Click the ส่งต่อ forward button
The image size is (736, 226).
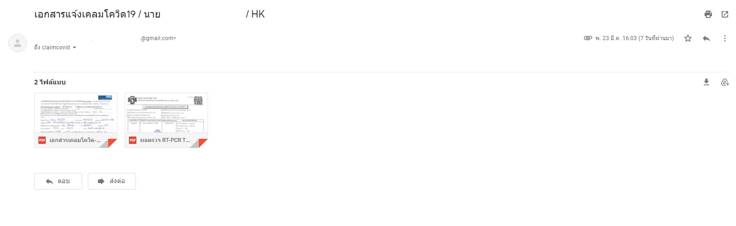[x=112, y=181]
